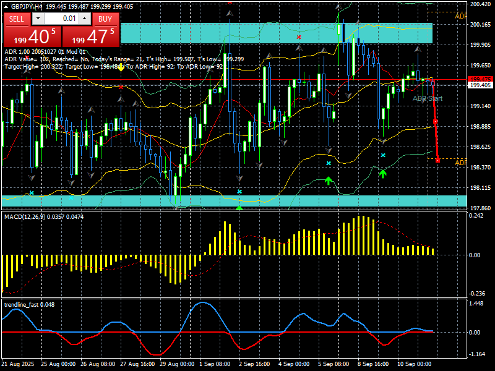
Task: Select the upper cyan resistance zone
Action: point(276,33)
